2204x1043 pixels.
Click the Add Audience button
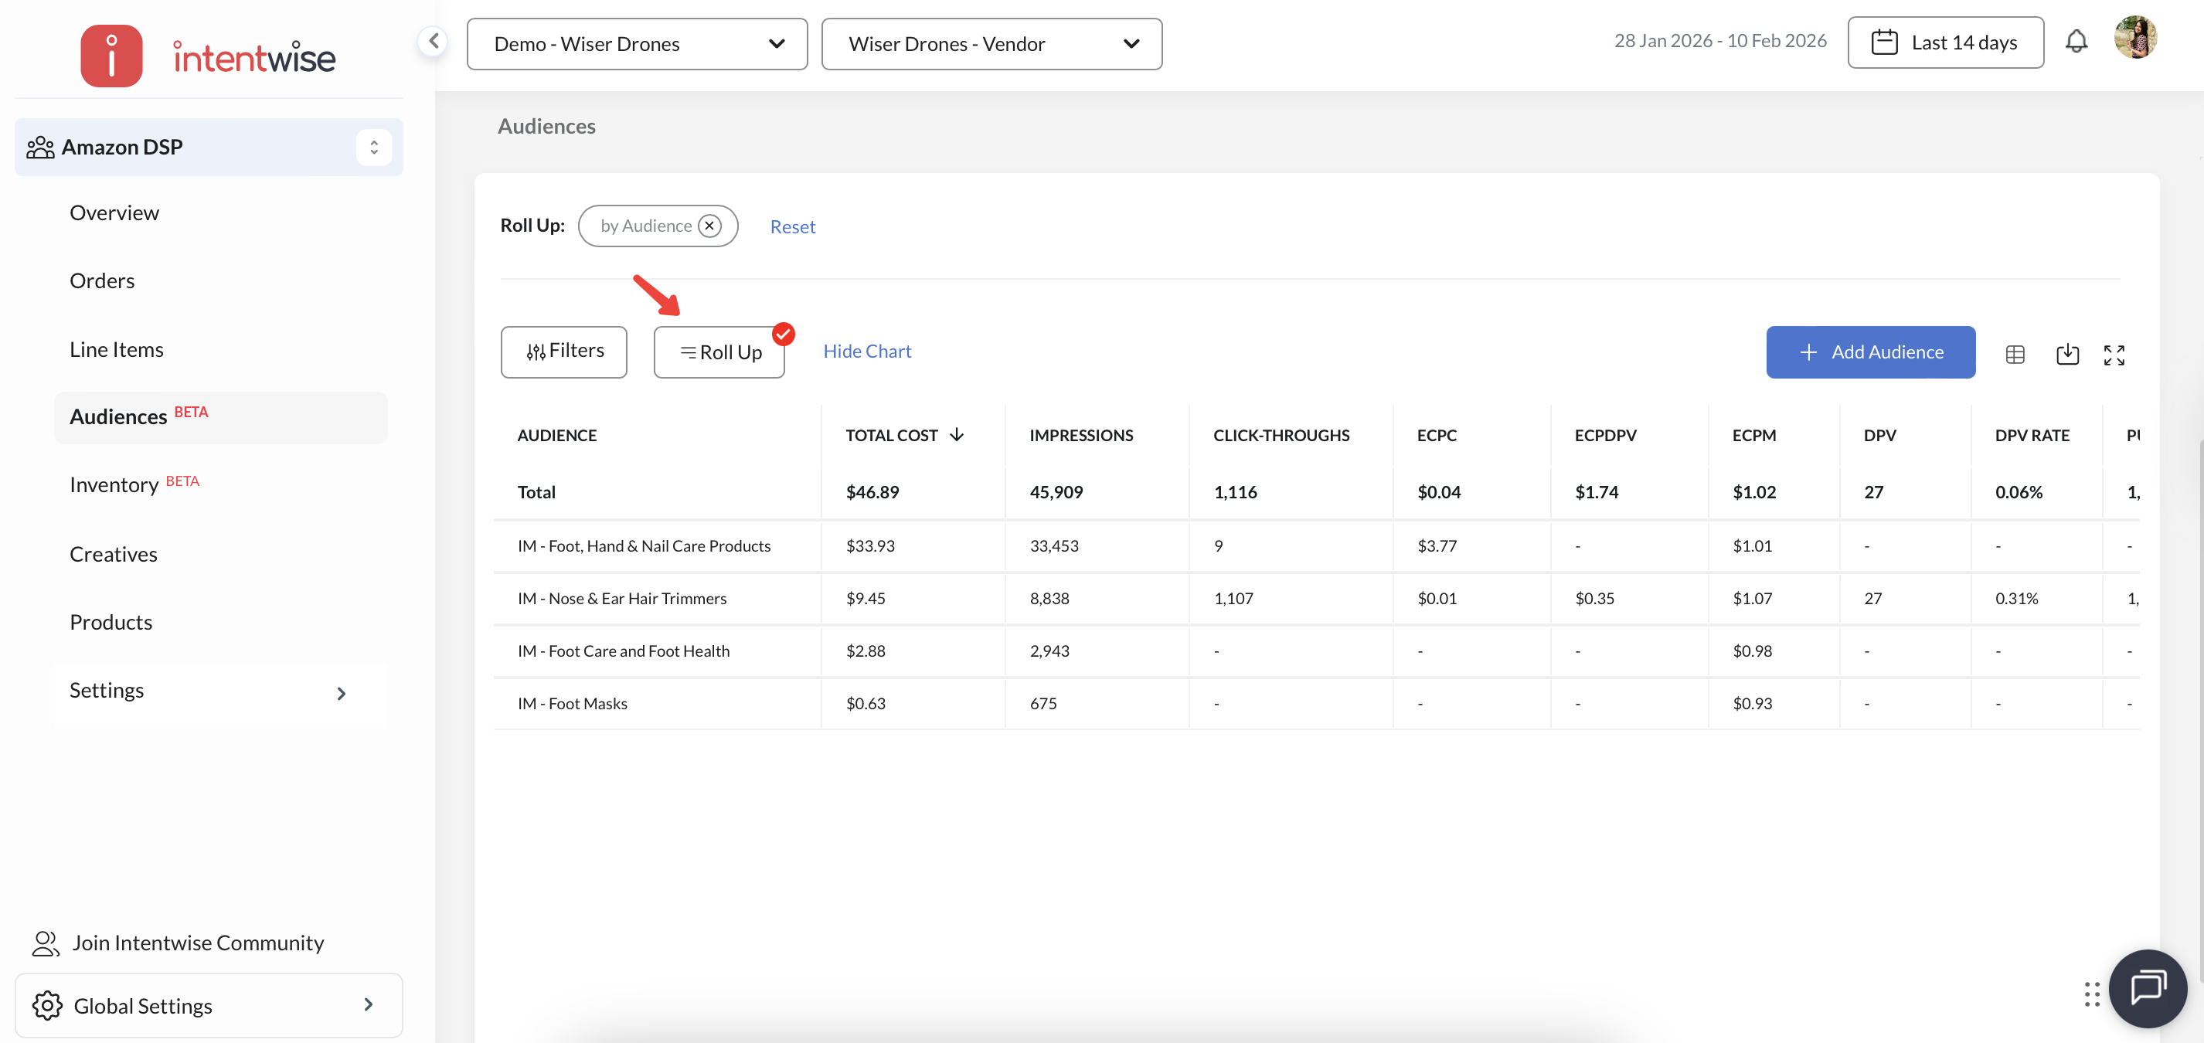(x=1869, y=352)
